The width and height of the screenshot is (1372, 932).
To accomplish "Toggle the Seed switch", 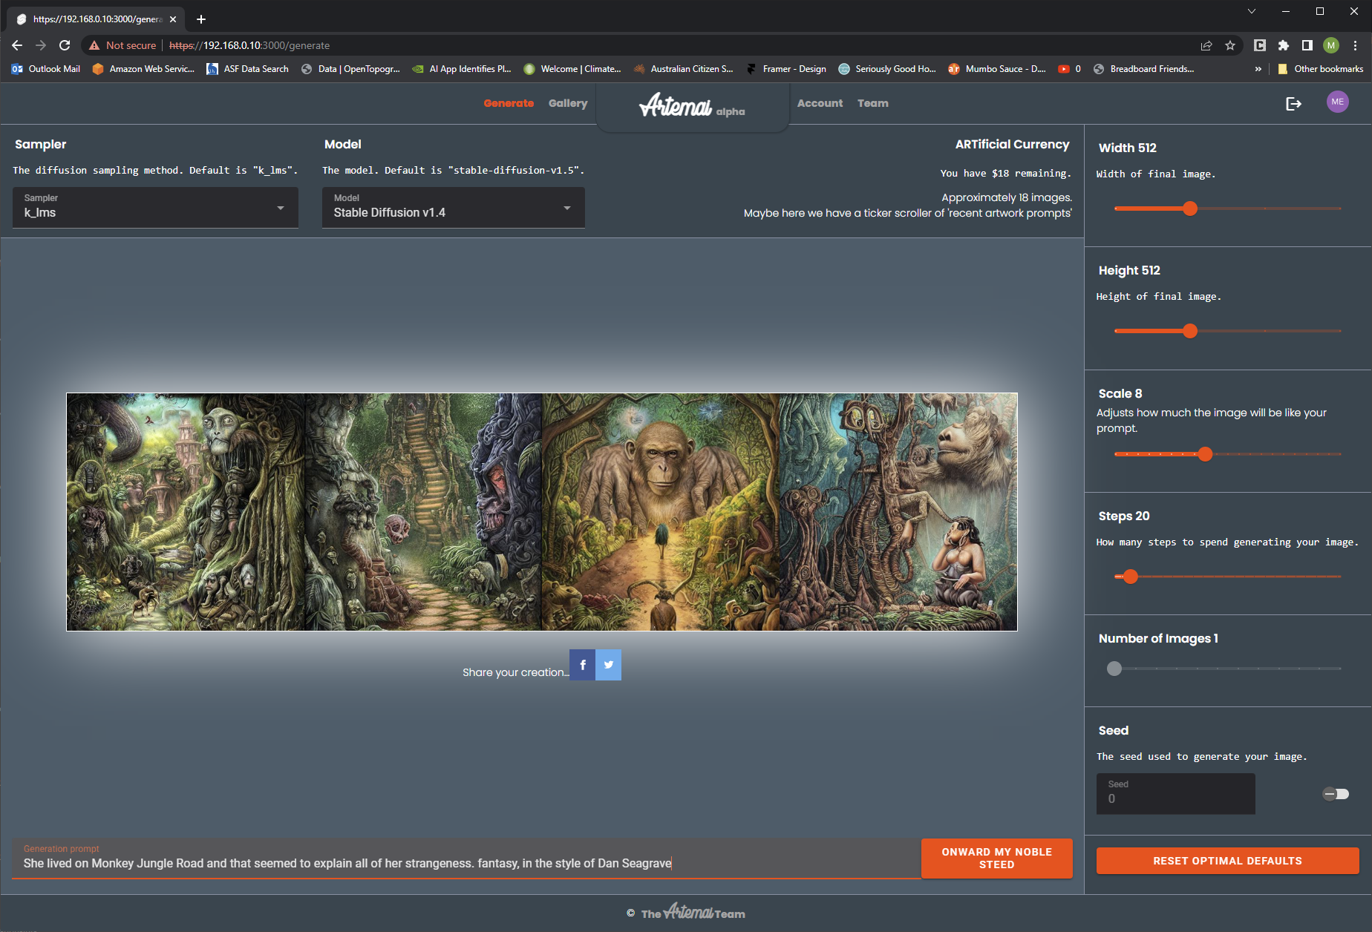I will [x=1336, y=794].
